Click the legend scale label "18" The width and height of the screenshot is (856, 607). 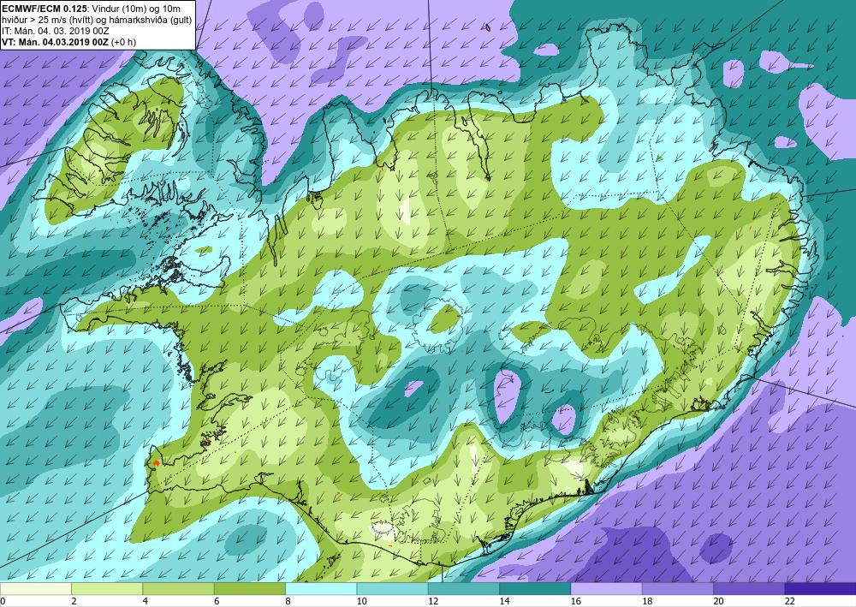(x=647, y=601)
